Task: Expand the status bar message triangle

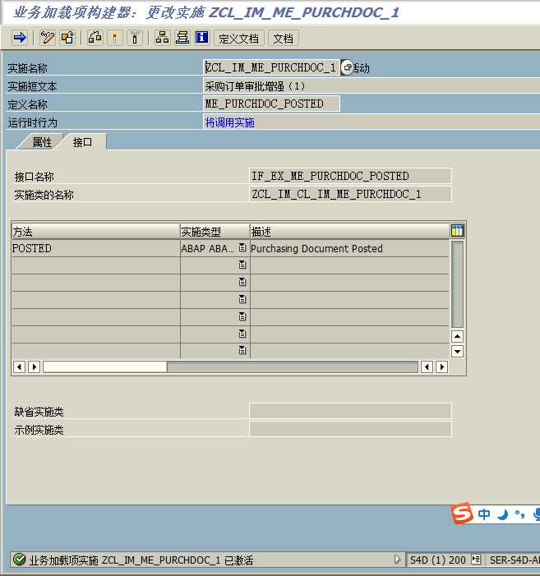Action: click(397, 560)
